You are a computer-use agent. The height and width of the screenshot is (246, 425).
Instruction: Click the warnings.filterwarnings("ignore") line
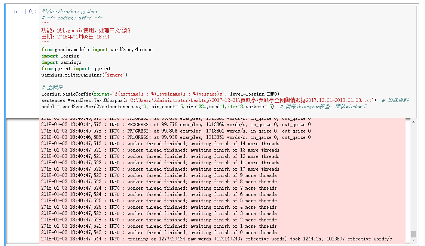pyautogui.click(x=84, y=75)
